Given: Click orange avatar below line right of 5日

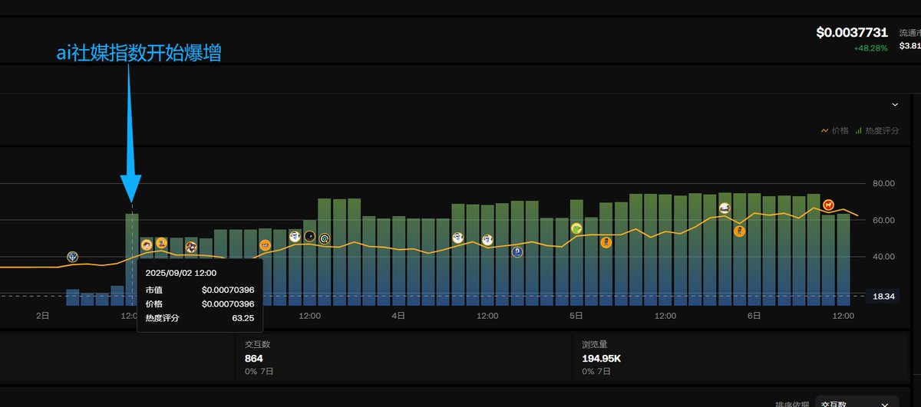Looking at the screenshot, I should click(x=606, y=242).
